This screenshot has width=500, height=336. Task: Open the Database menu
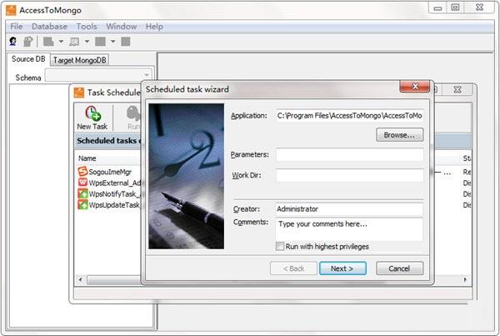pos(49,27)
